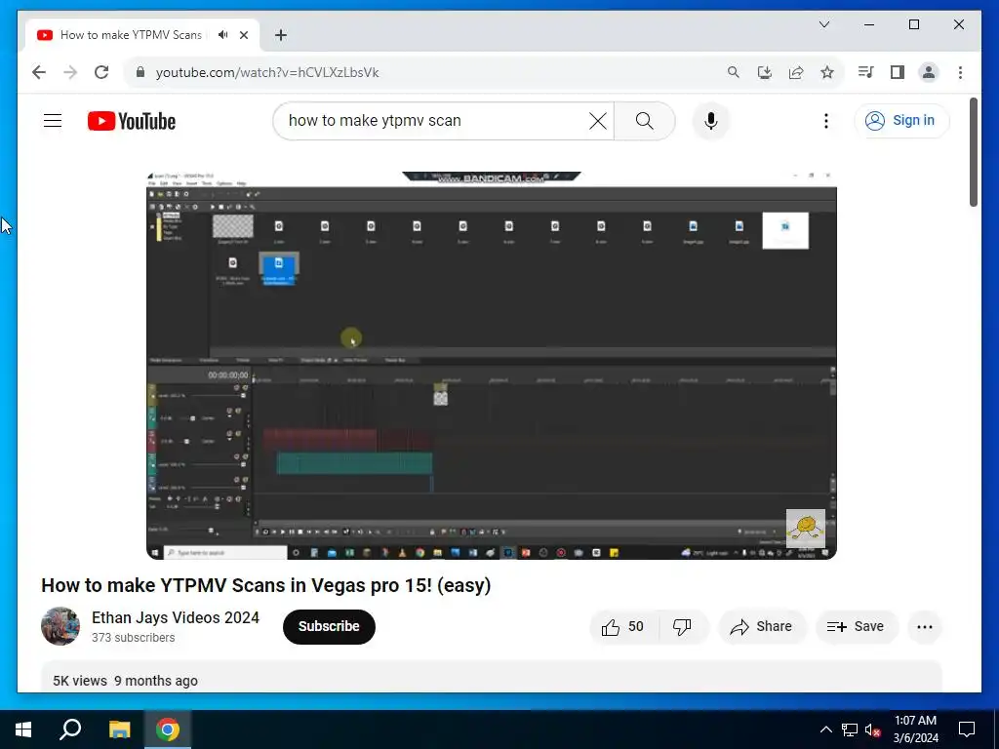Mute tab audio speaker icon

[x=222, y=35]
